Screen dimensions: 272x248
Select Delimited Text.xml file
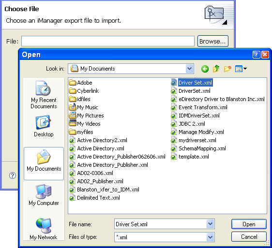click(94, 198)
